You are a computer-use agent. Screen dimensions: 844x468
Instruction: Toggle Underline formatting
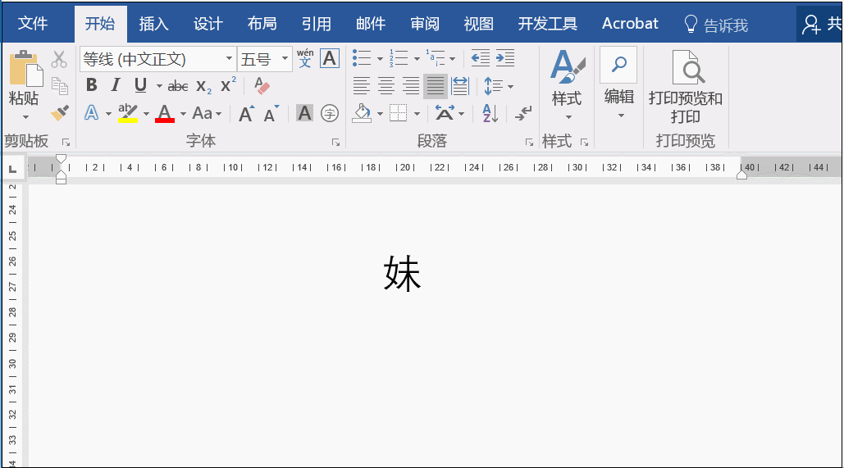(140, 85)
